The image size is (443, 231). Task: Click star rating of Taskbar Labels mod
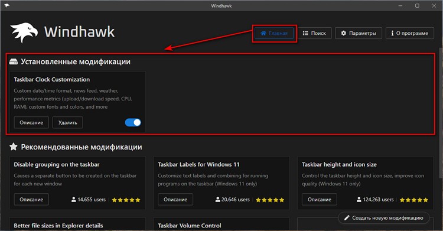click(x=270, y=200)
